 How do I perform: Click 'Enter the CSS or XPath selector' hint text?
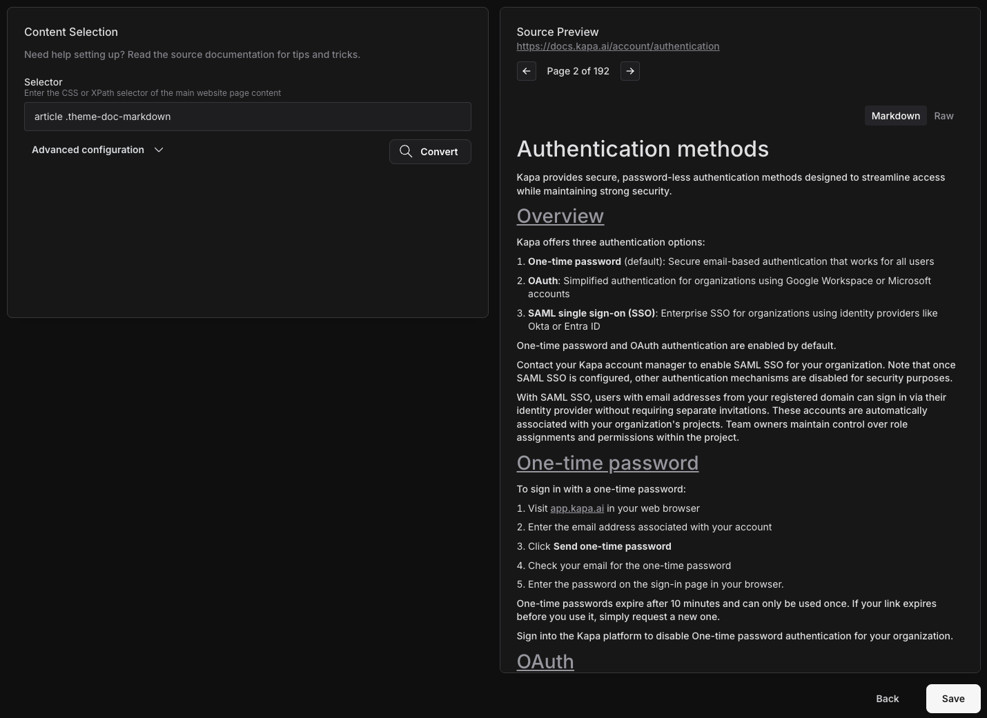[x=153, y=93]
